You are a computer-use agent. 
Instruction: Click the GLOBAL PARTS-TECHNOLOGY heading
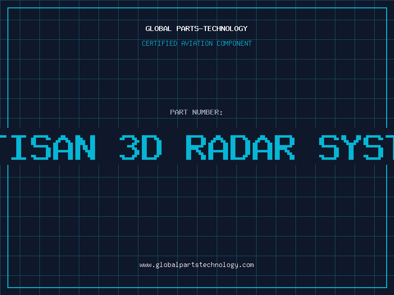click(x=197, y=29)
